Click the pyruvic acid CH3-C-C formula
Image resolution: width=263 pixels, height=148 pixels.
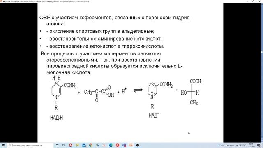(99, 94)
